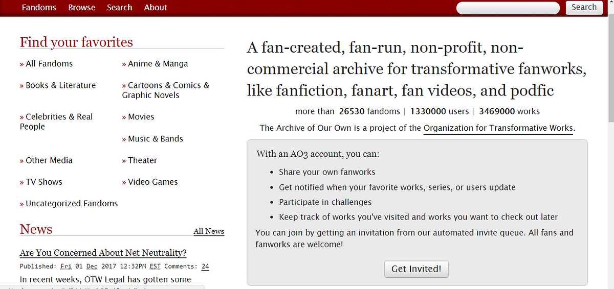
Task: Open the Browse menu
Action: click(82, 8)
